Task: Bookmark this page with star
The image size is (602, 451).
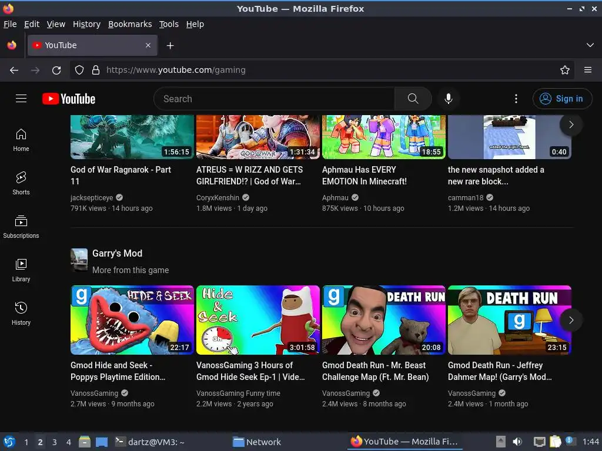Action: (565, 70)
